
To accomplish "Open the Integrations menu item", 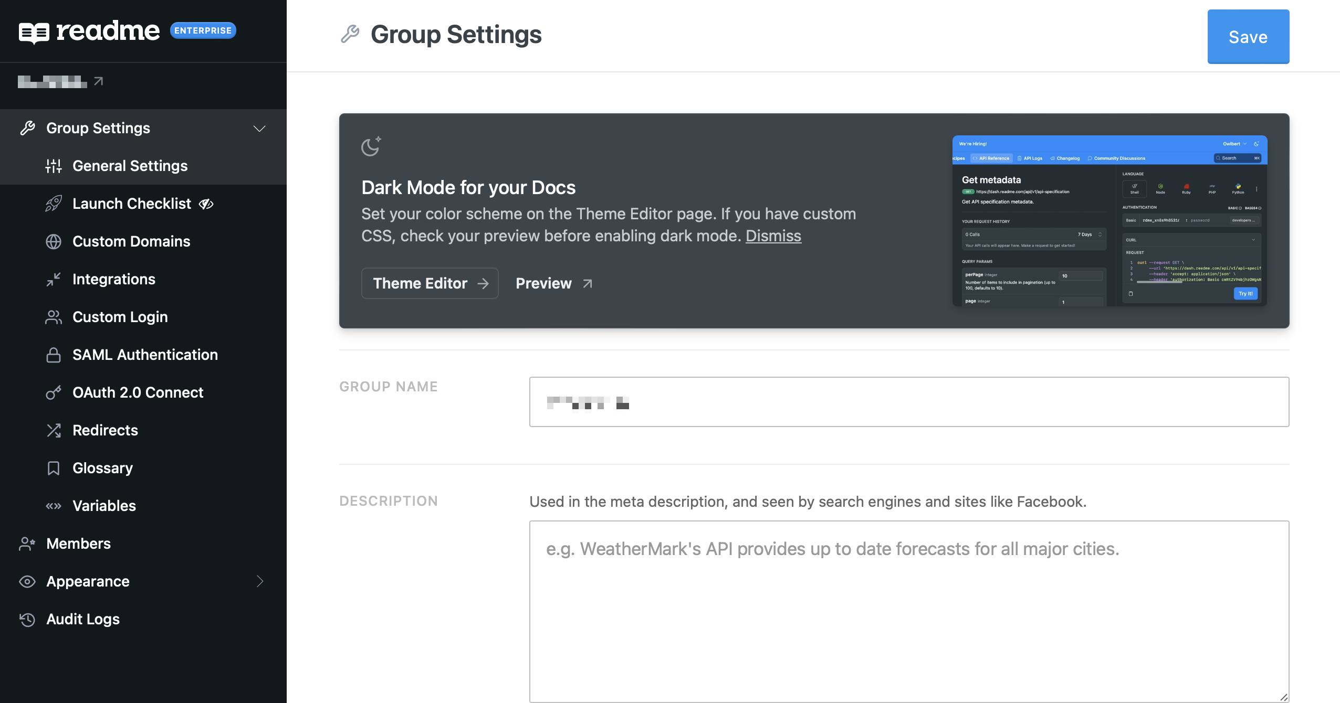I will 113,279.
